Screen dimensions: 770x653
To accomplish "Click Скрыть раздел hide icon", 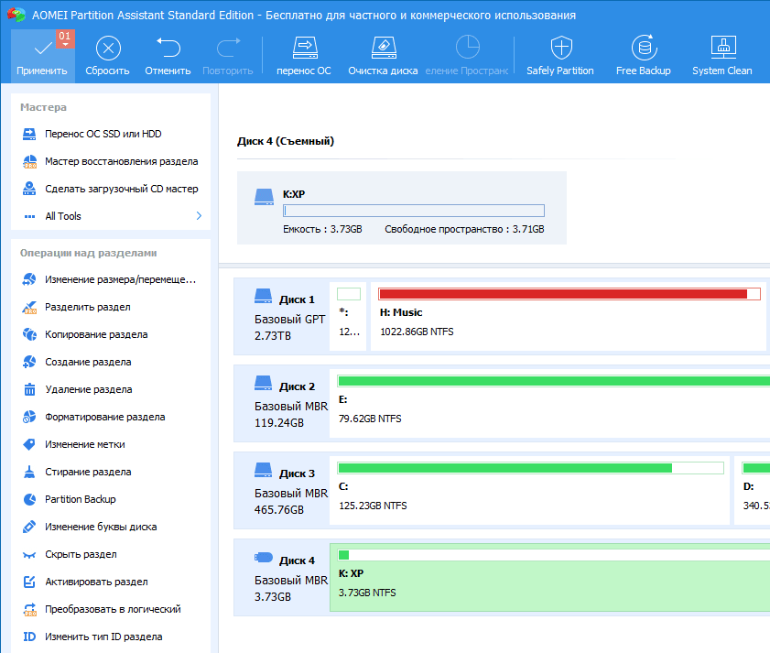I will (29, 555).
